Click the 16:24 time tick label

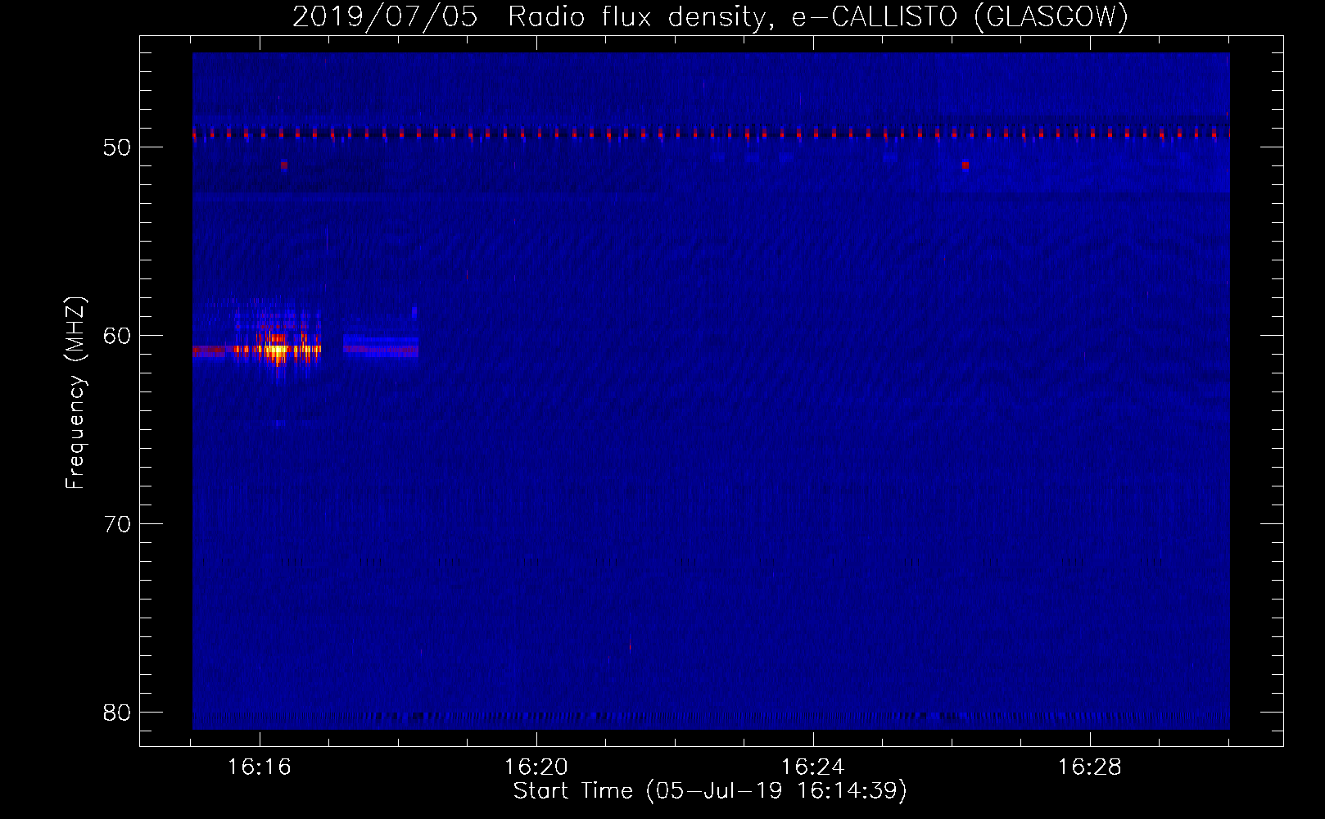(813, 767)
